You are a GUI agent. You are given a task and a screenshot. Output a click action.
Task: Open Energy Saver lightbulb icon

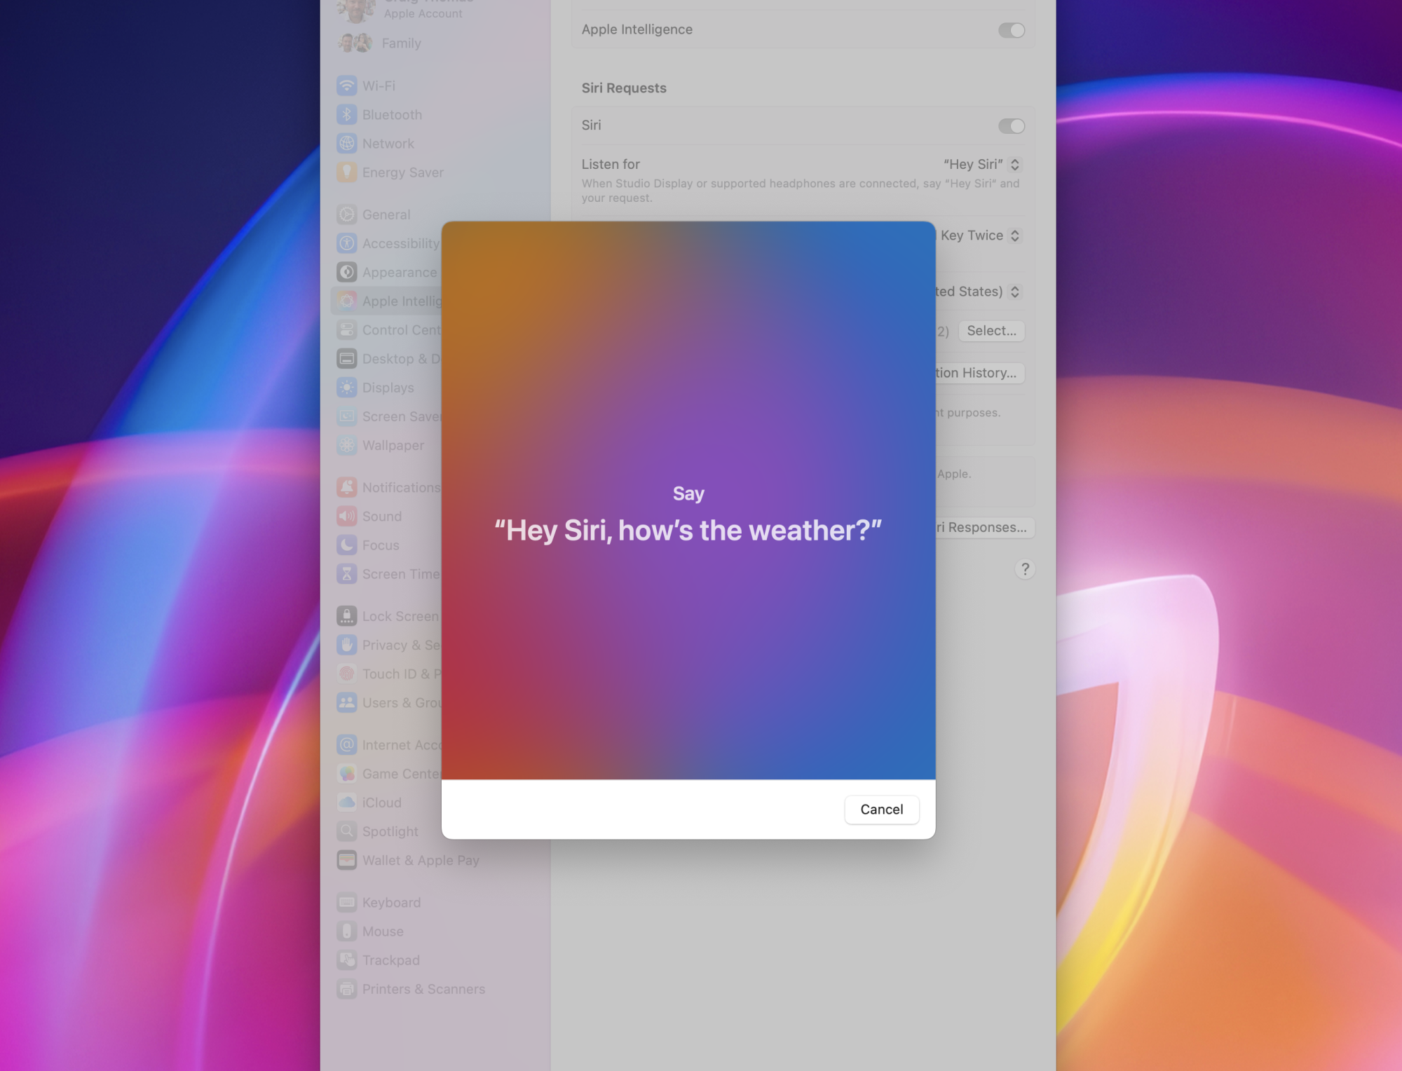[347, 172]
